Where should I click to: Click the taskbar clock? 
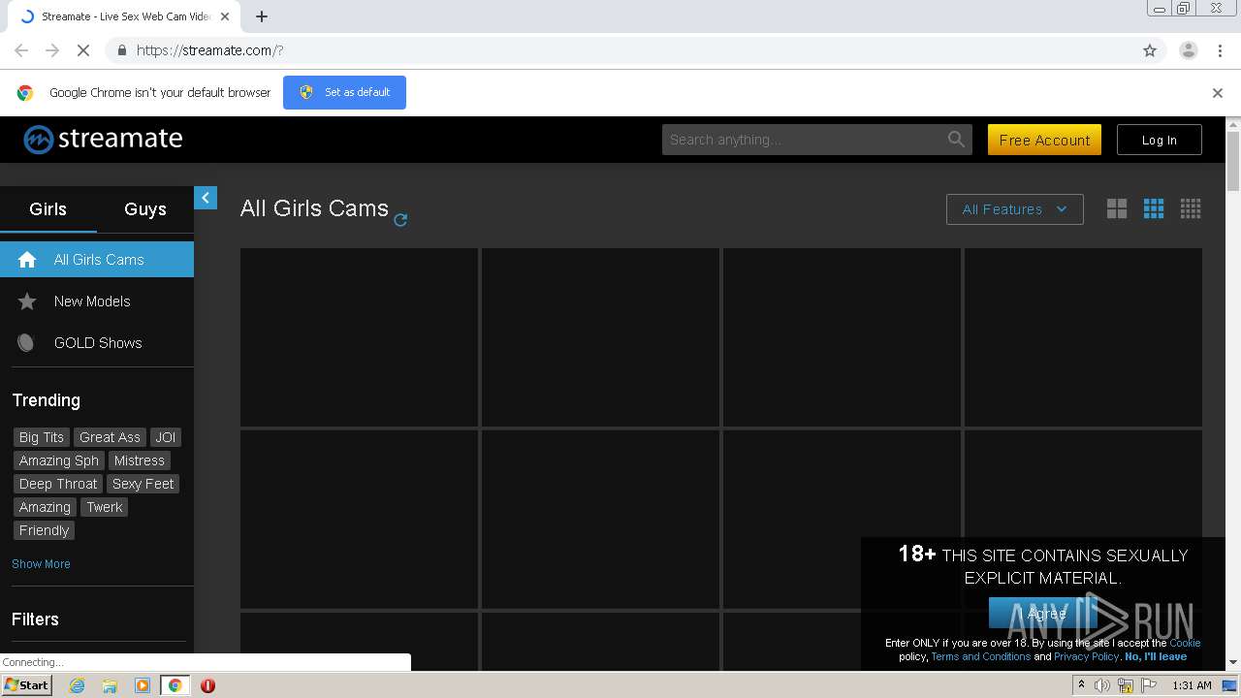pos(1192,685)
